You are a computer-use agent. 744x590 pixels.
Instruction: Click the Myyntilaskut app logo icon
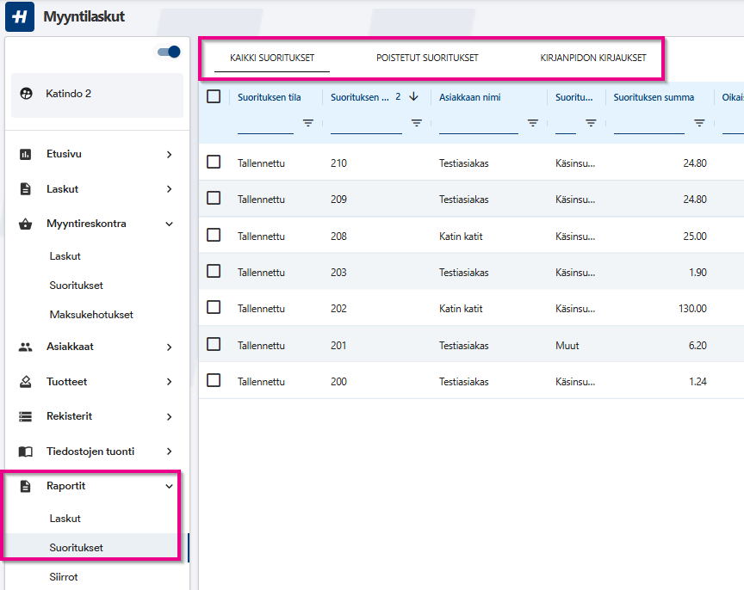click(20, 16)
